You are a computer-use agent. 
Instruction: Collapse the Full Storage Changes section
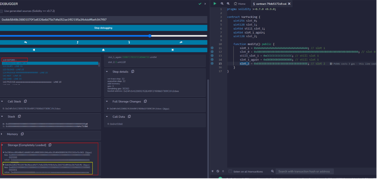tap(107, 101)
